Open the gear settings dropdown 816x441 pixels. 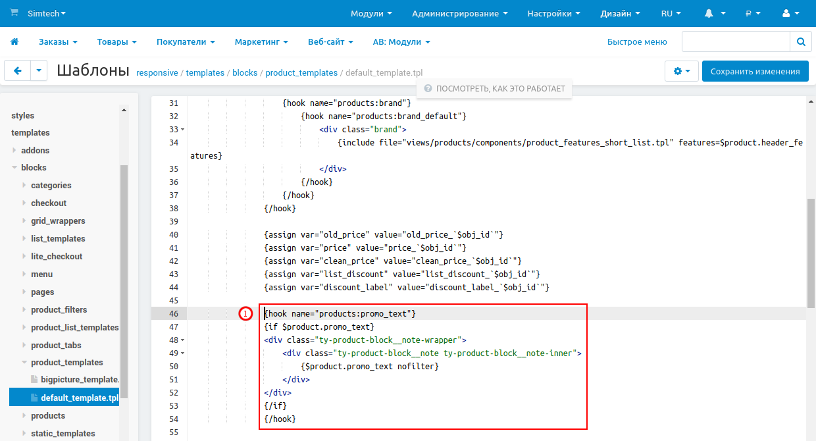click(x=681, y=71)
